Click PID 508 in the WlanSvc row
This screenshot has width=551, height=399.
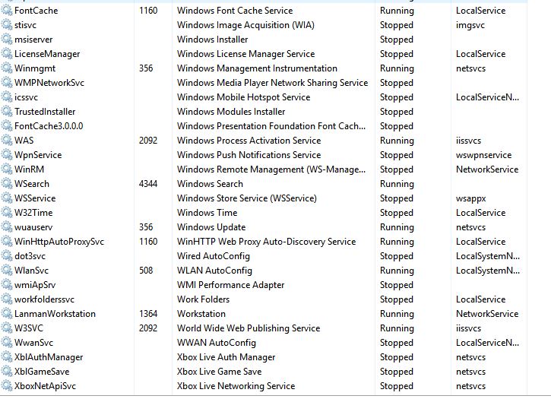[x=146, y=271]
